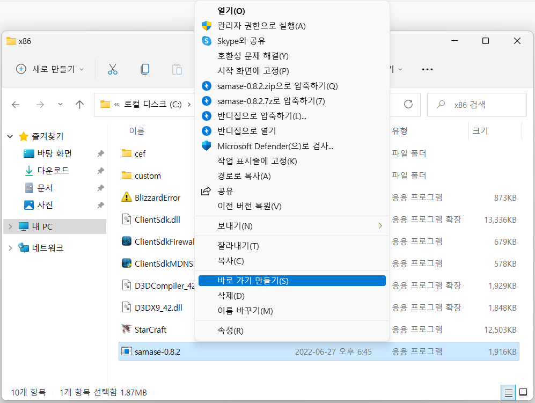Go forward with the right arrow
535x403 pixels.
pyautogui.click(x=40, y=105)
